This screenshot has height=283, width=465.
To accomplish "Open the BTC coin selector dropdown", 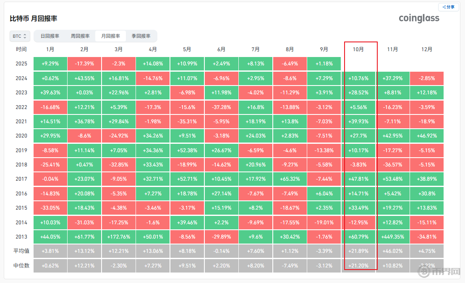I will [20, 36].
